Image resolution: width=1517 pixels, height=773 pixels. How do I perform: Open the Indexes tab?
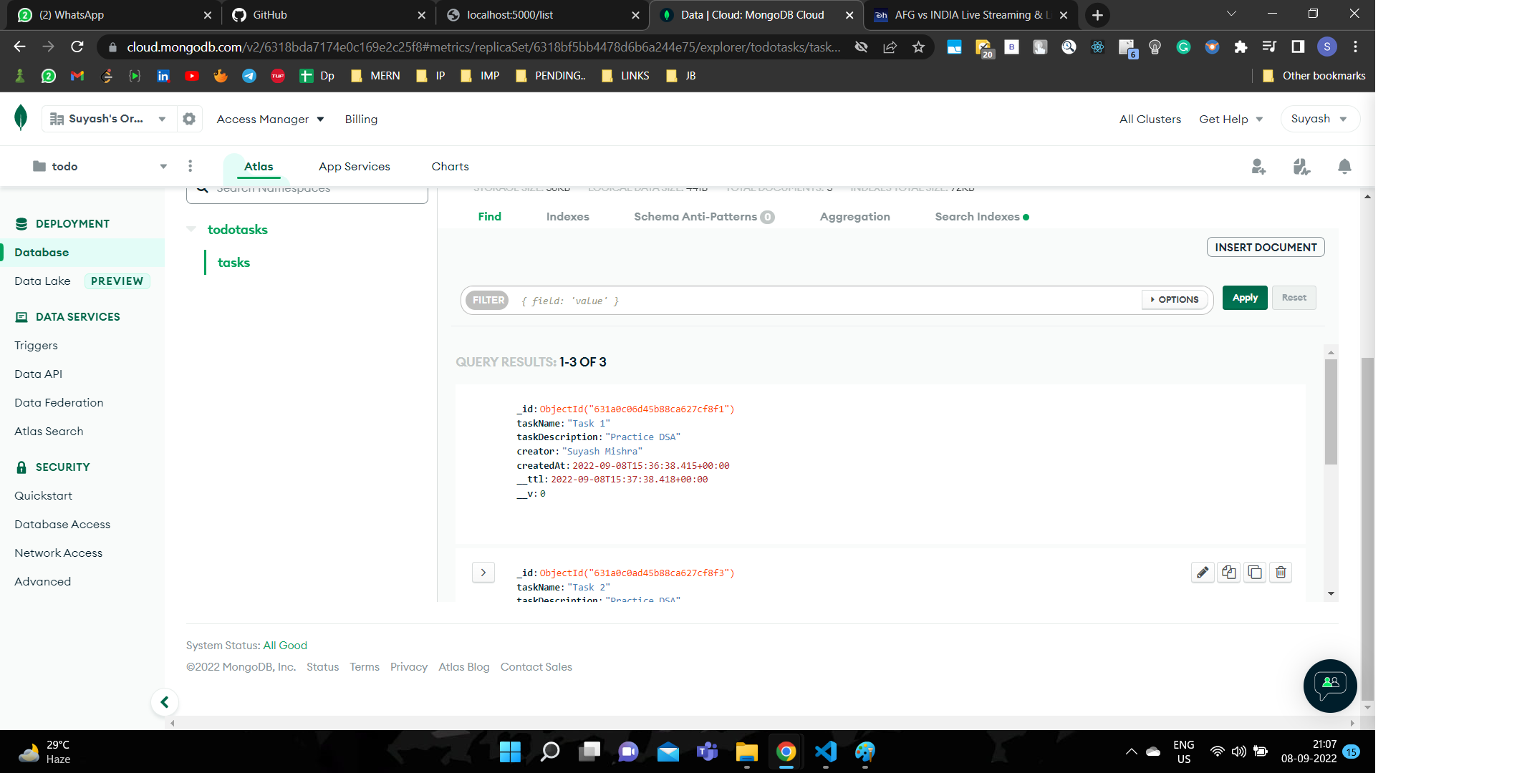[567, 217]
